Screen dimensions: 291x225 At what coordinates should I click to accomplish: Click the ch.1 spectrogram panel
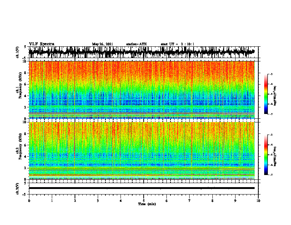click(x=141, y=90)
